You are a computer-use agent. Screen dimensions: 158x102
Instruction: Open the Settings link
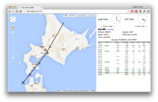click(141, 26)
